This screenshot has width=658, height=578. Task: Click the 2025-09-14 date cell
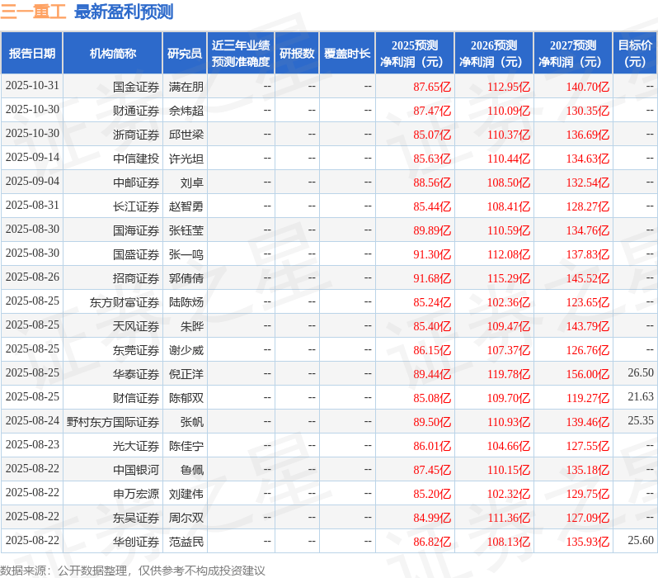pos(32,158)
